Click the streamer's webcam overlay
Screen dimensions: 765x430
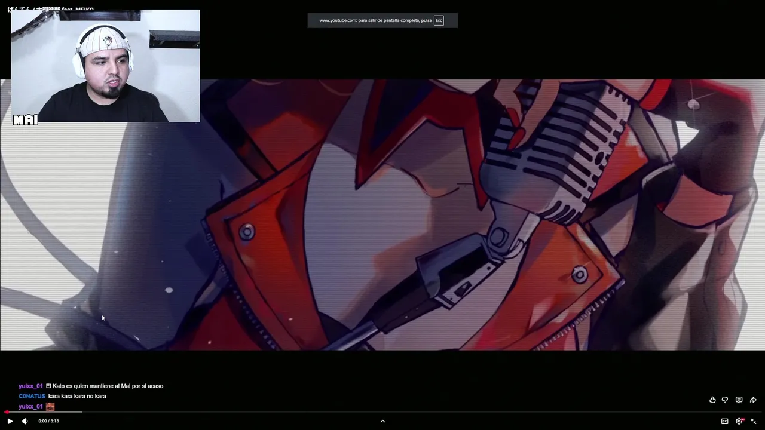click(105, 66)
